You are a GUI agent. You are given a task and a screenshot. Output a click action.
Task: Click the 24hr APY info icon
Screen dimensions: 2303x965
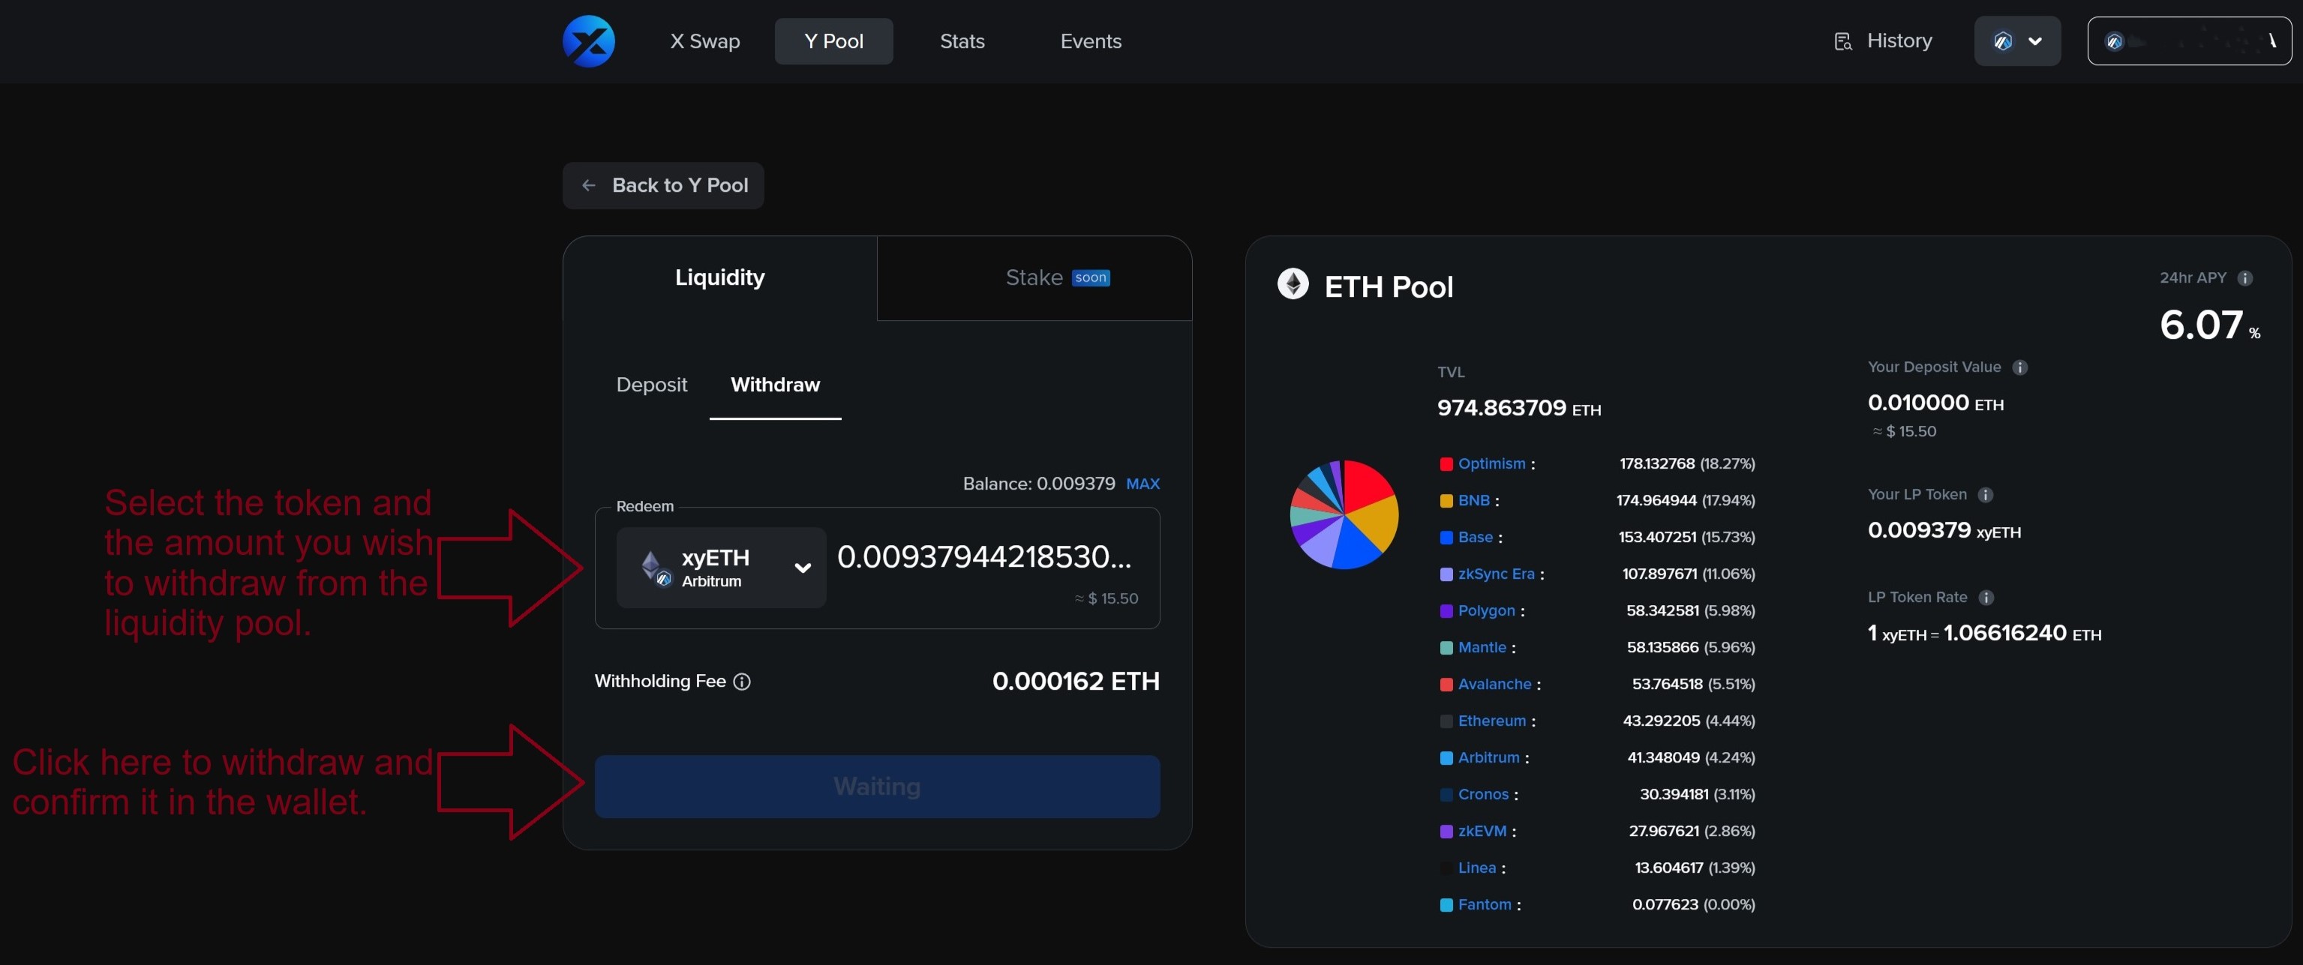pos(2244,278)
